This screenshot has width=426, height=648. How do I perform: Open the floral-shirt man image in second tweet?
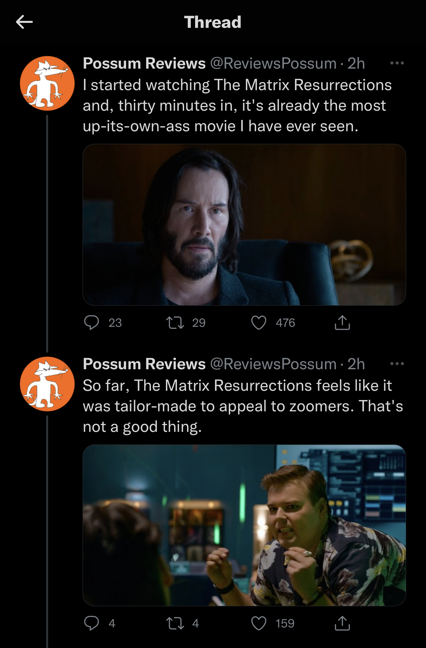coord(244,525)
